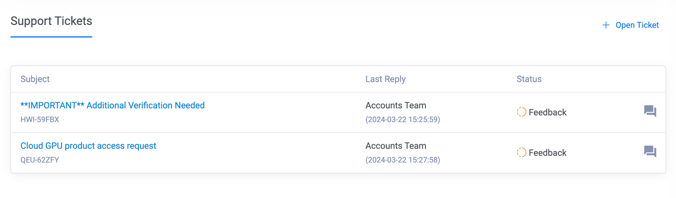Screen dimensions: 676x198
Task: Click the Subject column header
Action: [x=35, y=79]
